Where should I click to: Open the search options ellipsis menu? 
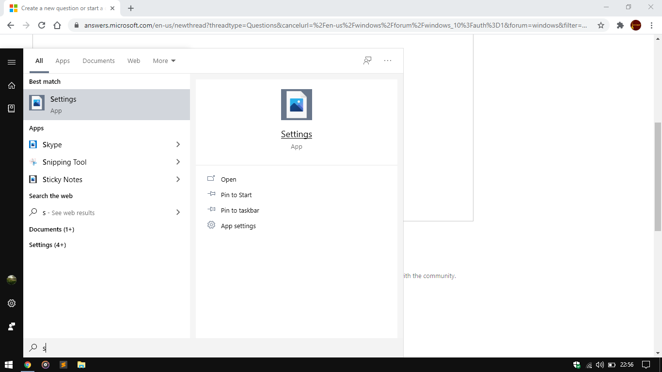coord(388,61)
